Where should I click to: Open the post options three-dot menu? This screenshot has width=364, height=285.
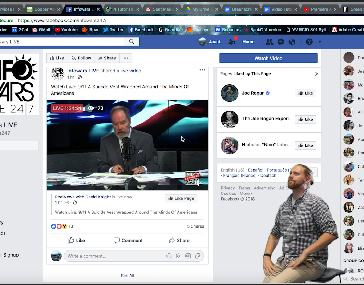pos(202,70)
